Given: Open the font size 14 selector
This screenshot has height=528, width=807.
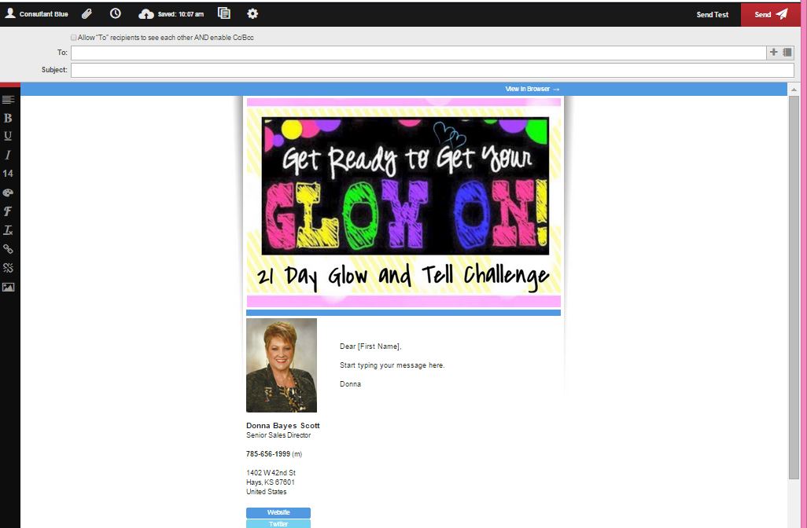Looking at the screenshot, I should click(8, 174).
